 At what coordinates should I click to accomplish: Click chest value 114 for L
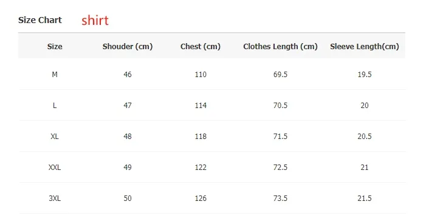tap(201, 106)
